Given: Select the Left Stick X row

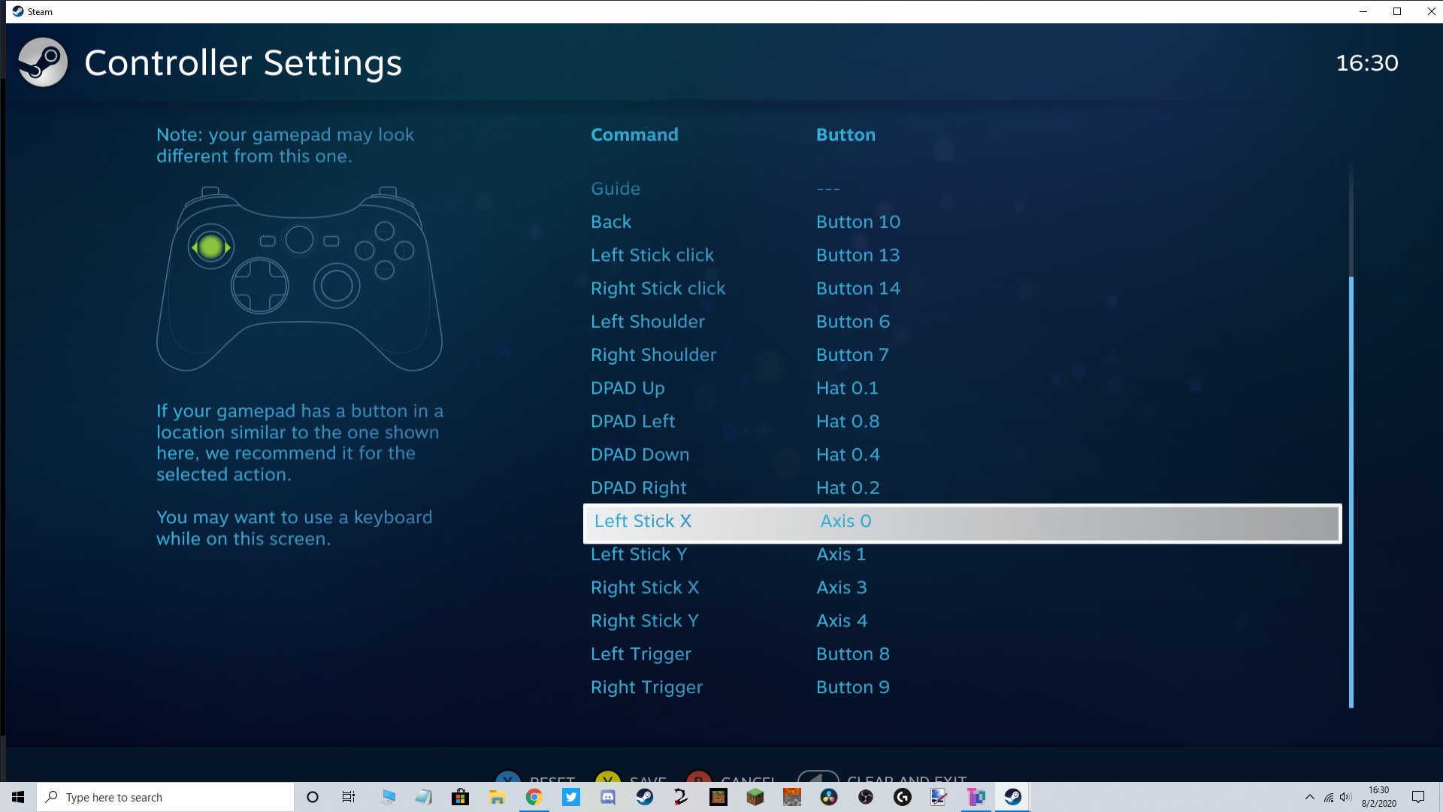Looking at the screenshot, I should coord(827,522).
